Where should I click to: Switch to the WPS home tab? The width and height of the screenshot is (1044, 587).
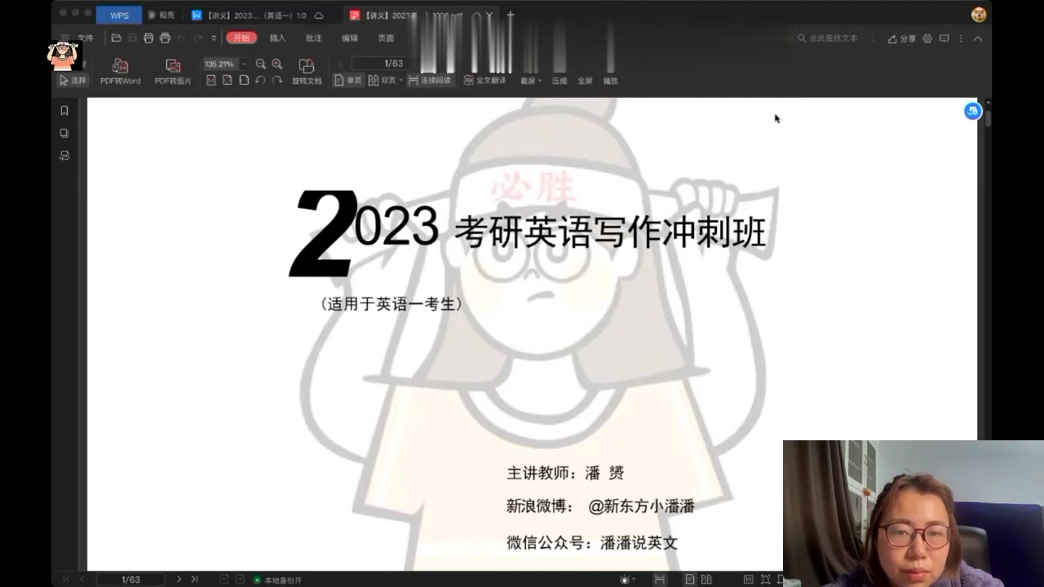[119, 15]
